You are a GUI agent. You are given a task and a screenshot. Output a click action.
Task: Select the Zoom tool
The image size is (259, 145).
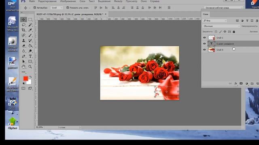coord(30,66)
